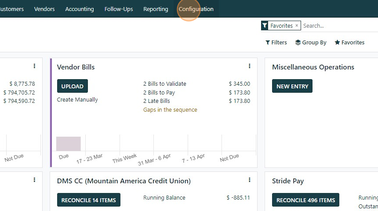Viewport: 378px width, 211px height.
Task: Click the funnel icon in search facet
Action: [265, 25]
